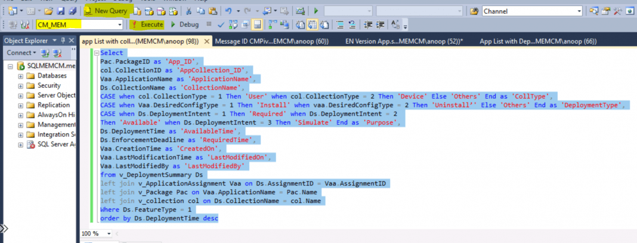Toggle IntelliSense Enabled button
Viewport: 637px width, 243px height.
tap(257, 24)
